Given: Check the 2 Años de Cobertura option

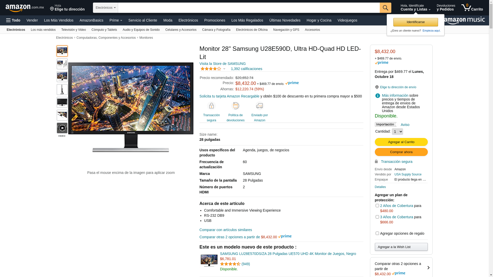Looking at the screenshot, I should coord(377,205).
